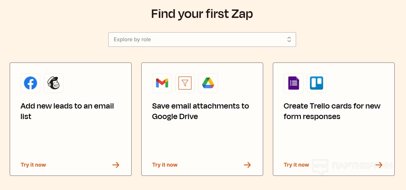
Task: Click arrow icon on email list card
Action: coord(116,165)
